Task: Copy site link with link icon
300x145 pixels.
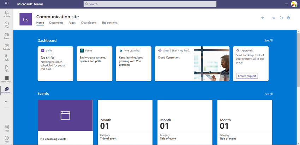Action: (x=274, y=18)
